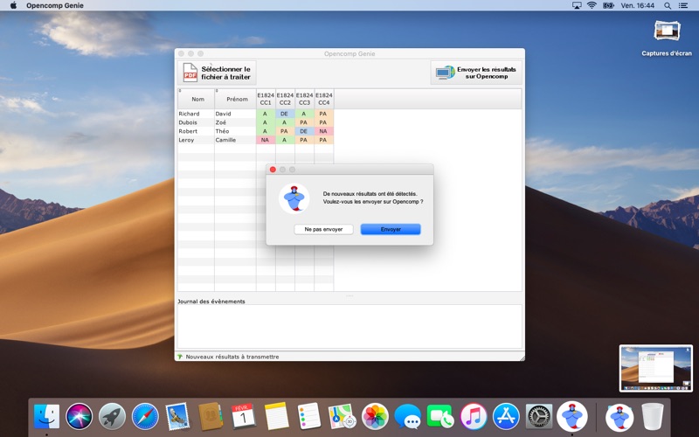This screenshot has height=437, width=699.
Task: Open Messages from the Dock
Action: click(x=407, y=417)
